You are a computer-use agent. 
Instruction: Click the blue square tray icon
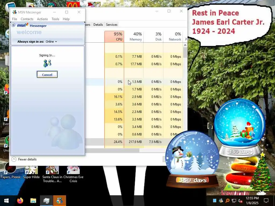click(215, 201)
